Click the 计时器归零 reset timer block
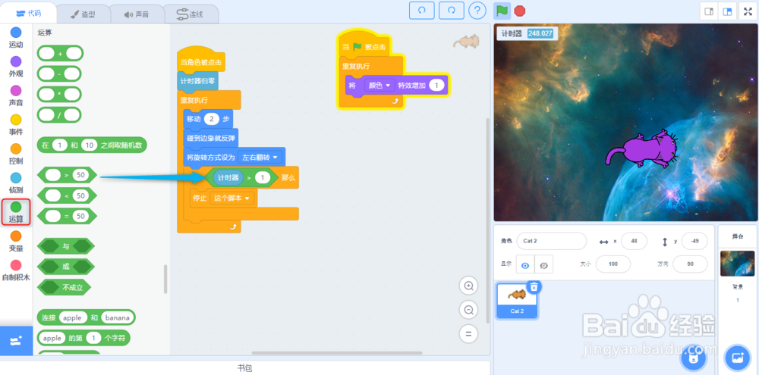Screen dimensions: 759x375 pos(197,81)
